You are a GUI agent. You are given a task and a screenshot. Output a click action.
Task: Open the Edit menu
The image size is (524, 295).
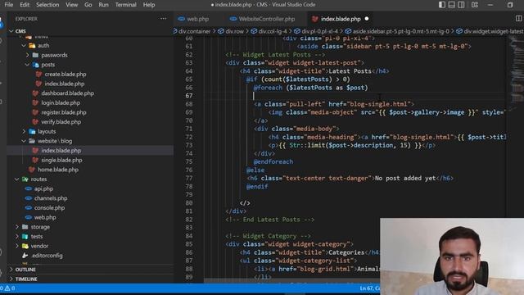(x=25, y=5)
